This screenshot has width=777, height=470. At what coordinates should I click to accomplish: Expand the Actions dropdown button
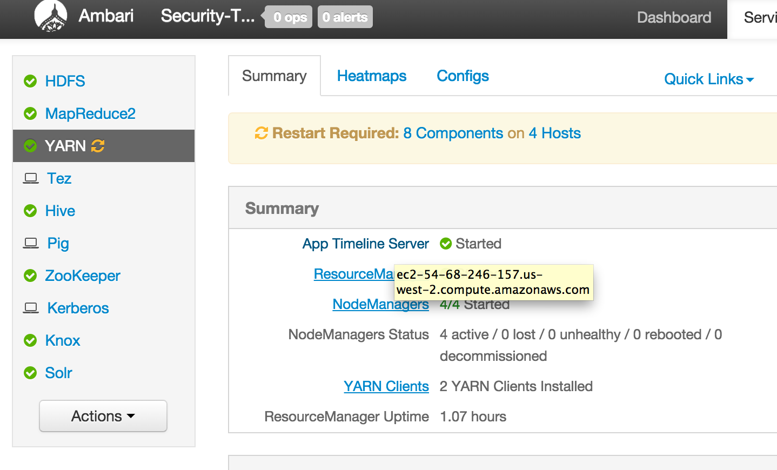(103, 416)
